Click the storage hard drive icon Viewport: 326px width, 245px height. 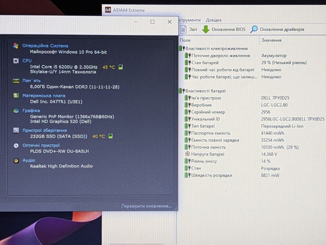pyautogui.click(x=16, y=130)
